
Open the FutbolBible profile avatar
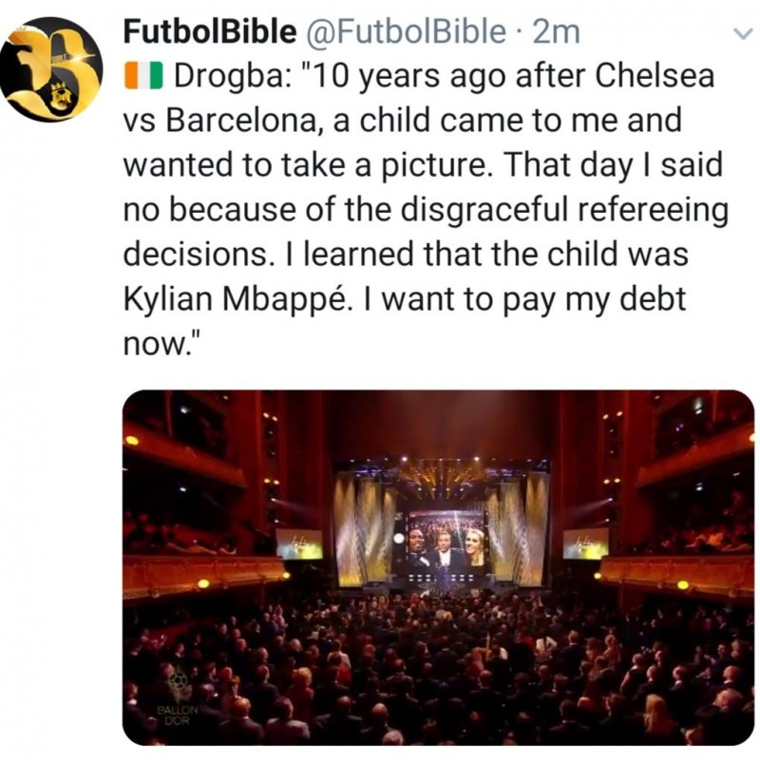click(50, 69)
